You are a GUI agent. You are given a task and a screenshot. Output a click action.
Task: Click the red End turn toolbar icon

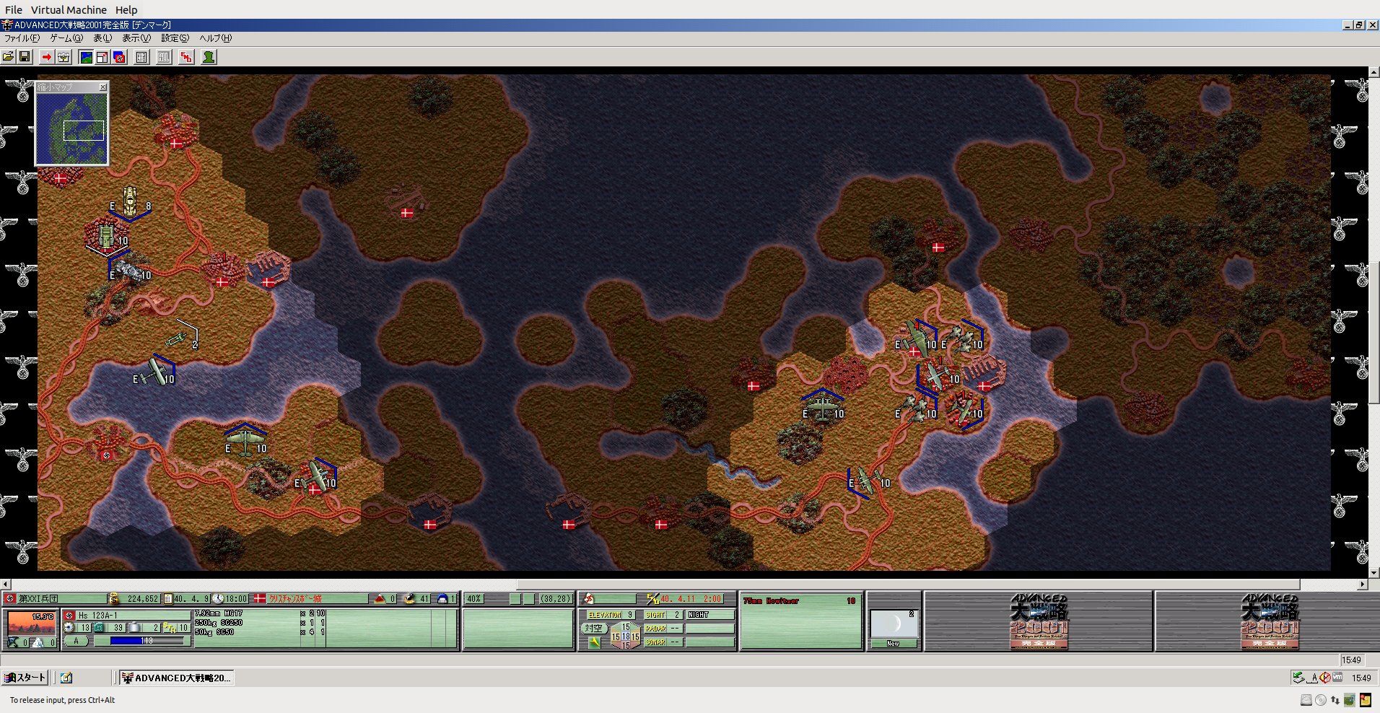point(187,57)
